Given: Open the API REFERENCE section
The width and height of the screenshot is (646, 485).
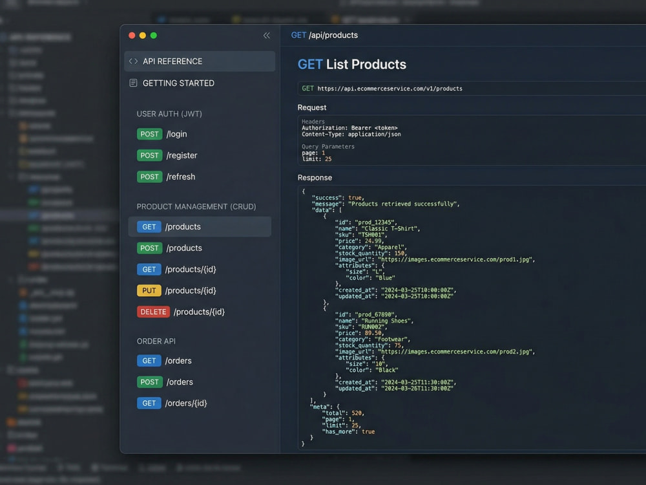Looking at the screenshot, I should click(x=200, y=61).
